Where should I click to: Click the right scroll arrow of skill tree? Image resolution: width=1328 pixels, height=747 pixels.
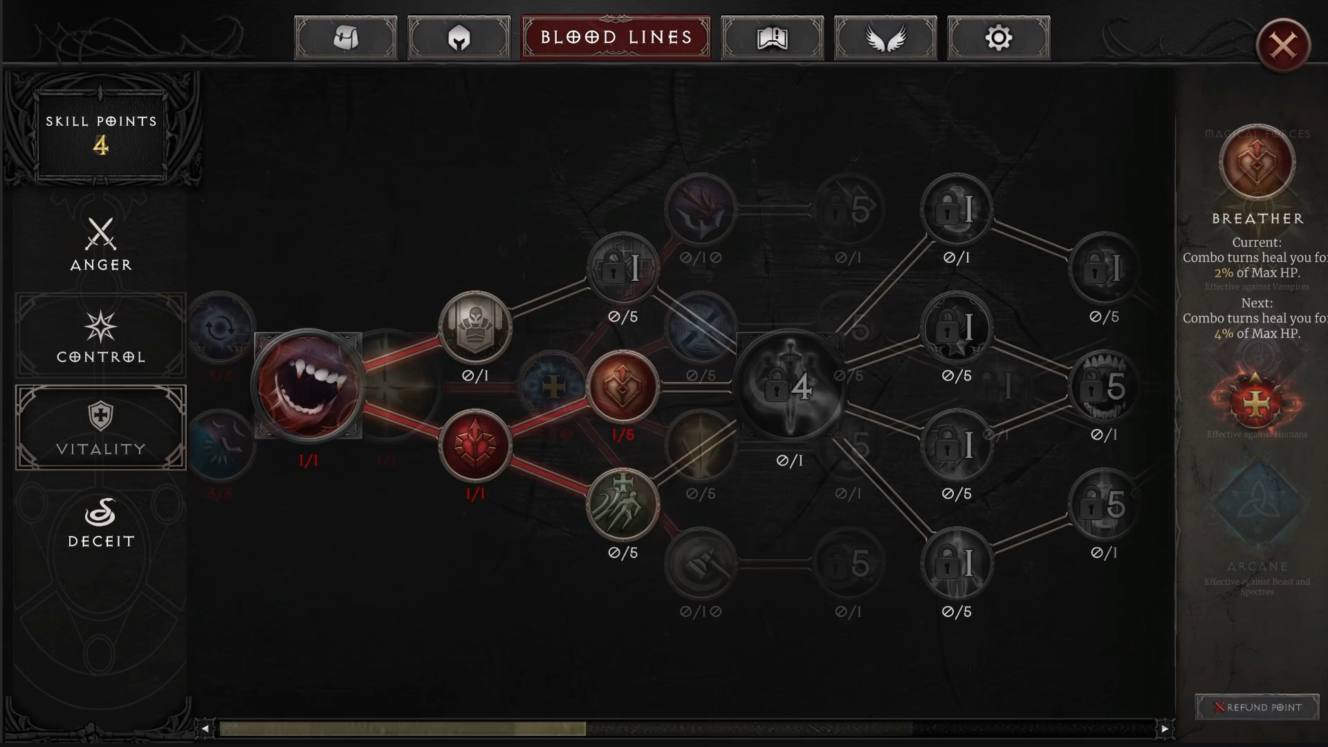[1165, 728]
